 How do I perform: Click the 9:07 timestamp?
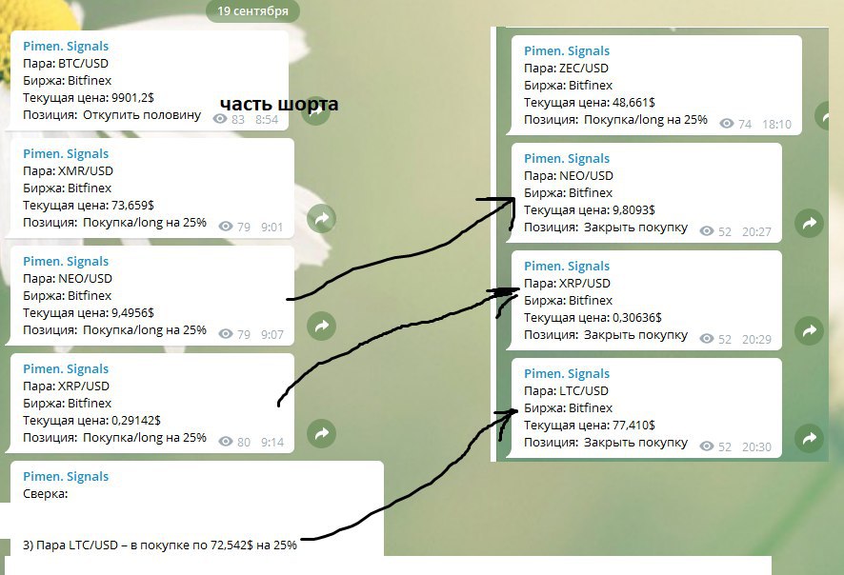[x=271, y=334]
